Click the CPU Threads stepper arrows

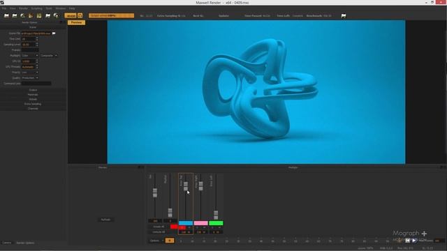click(37, 67)
